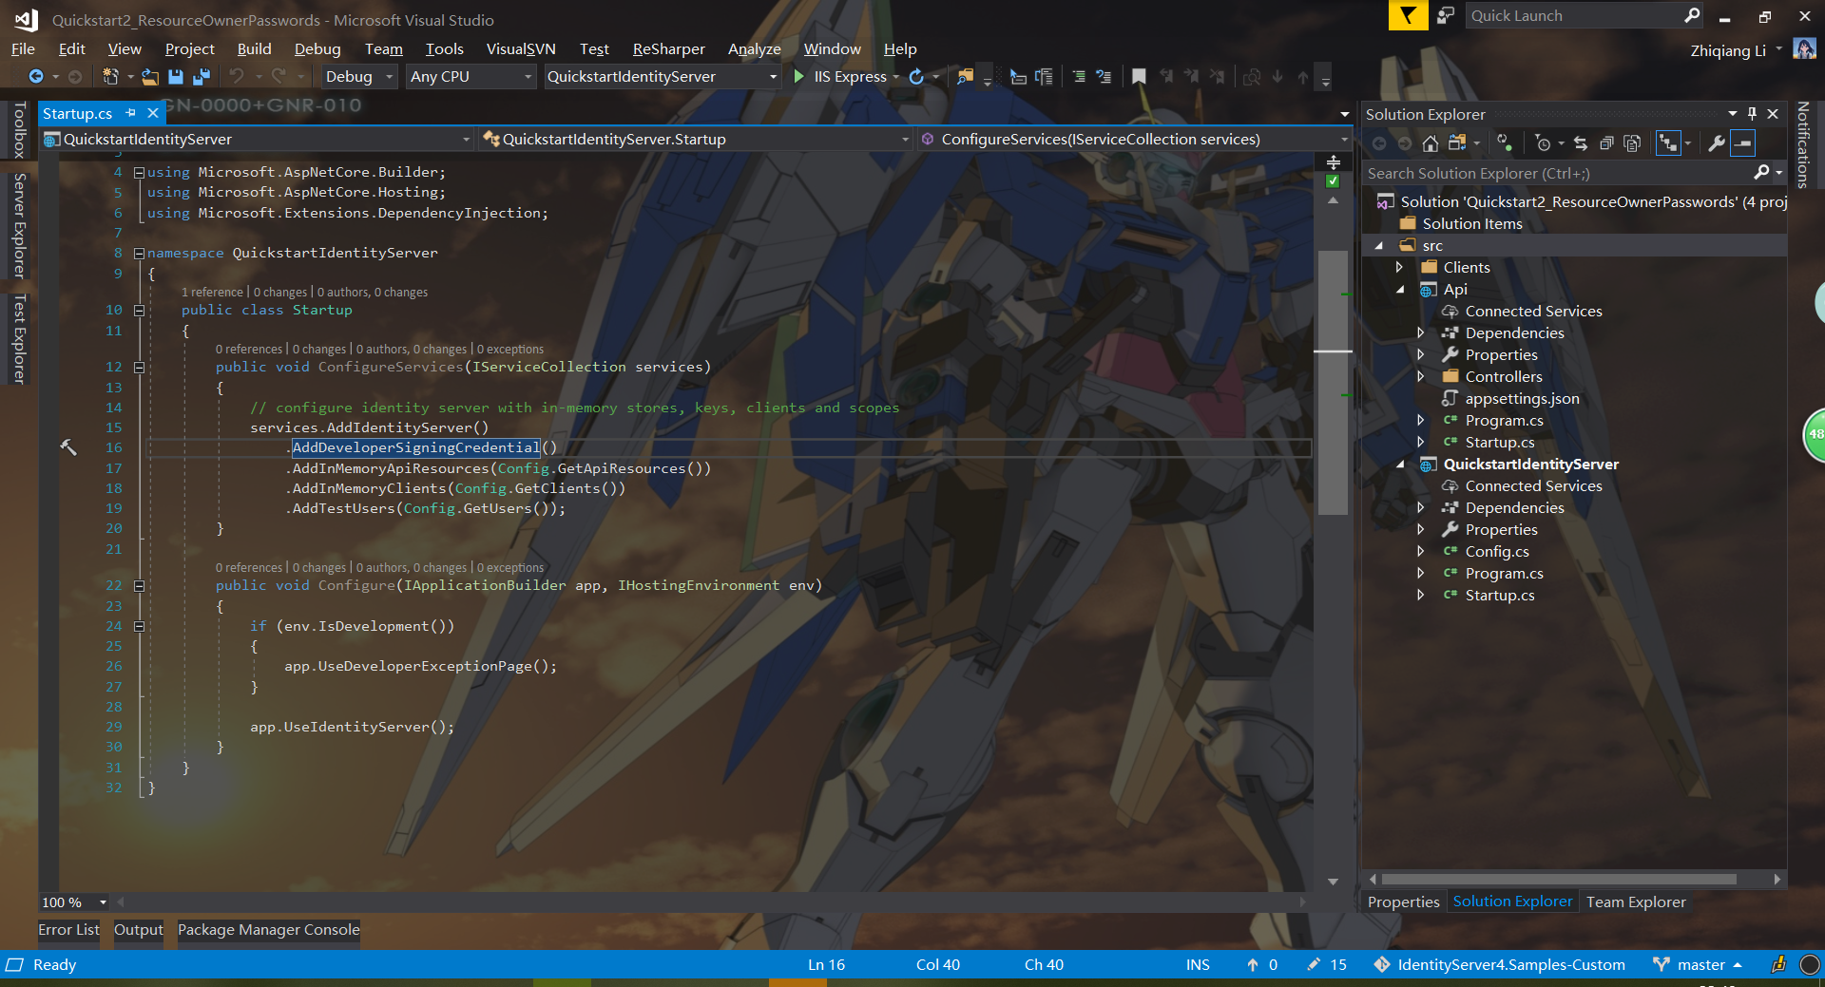
Task: Click the Navigate Backward icon
Action: click(35, 77)
